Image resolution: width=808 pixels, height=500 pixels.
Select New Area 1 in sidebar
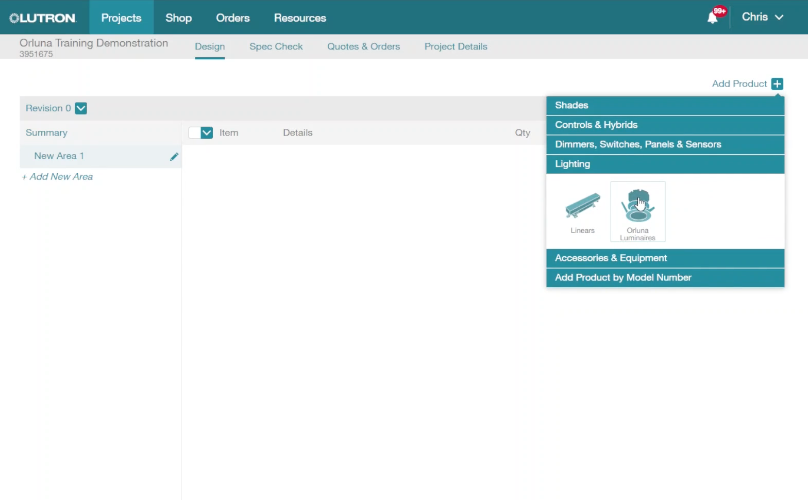100,156
